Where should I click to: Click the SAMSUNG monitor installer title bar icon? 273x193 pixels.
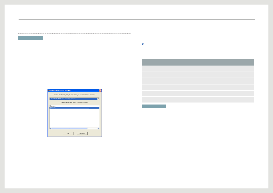coord(49,90)
